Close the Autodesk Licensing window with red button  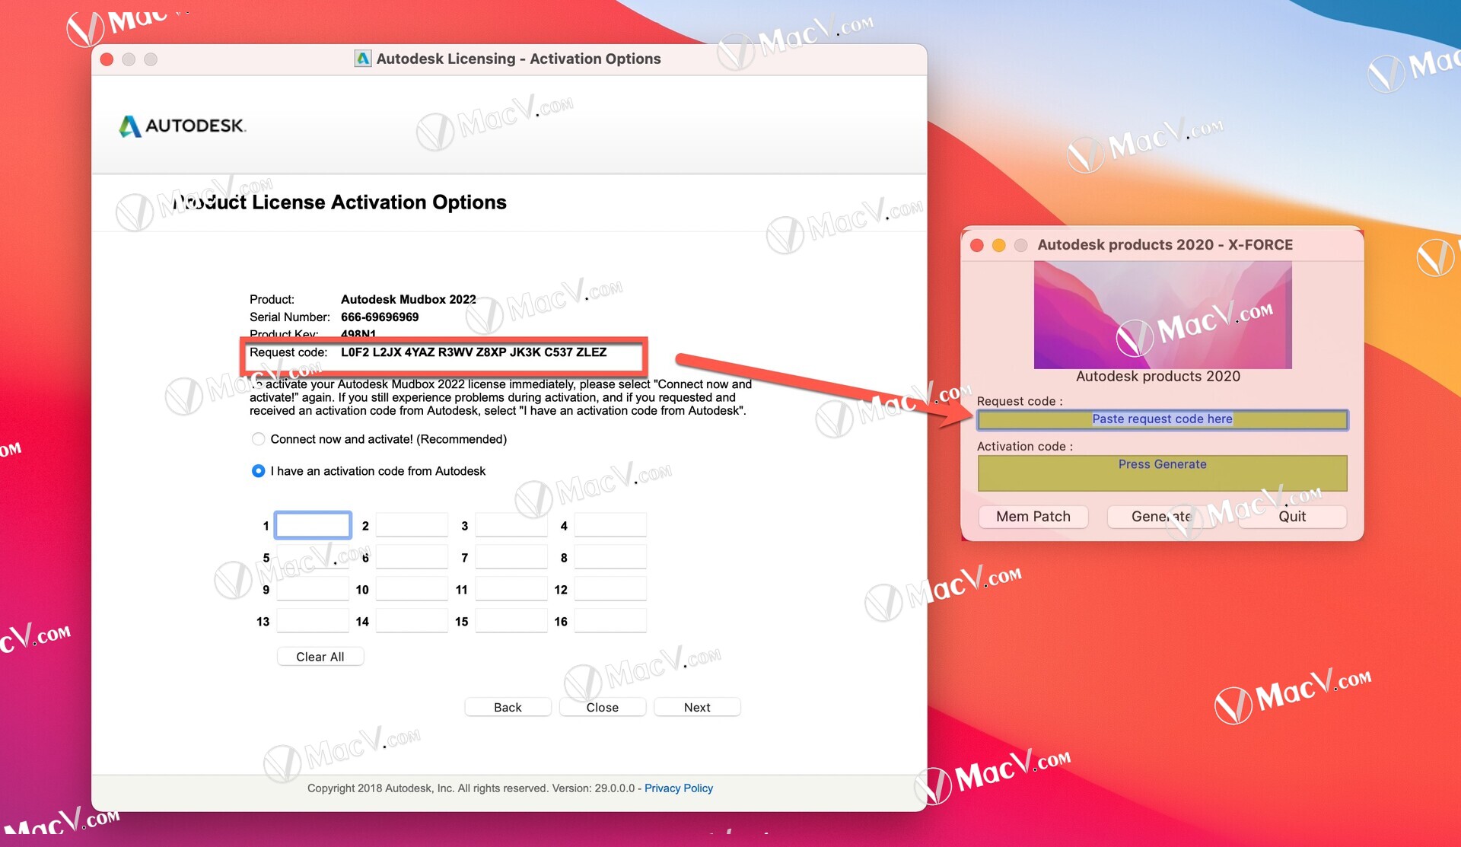[x=107, y=59]
